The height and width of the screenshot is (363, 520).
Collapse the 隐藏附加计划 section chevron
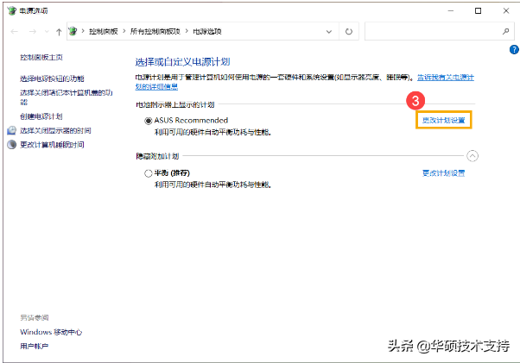coord(472,156)
